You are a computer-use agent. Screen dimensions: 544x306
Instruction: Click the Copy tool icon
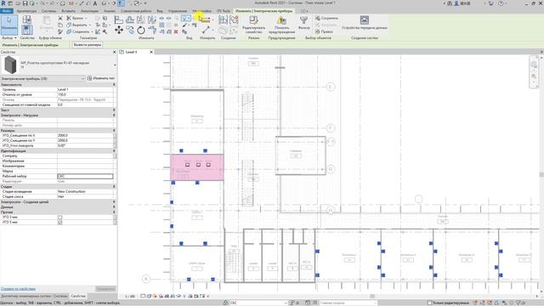click(130, 31)
